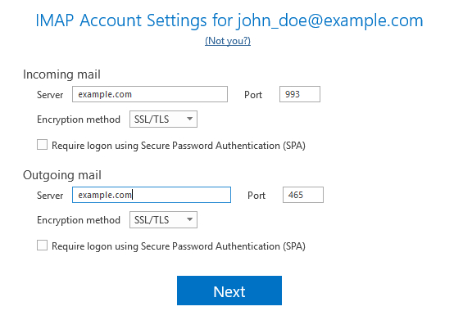Click the "(Not you?)" link
This screenshot has height=320, width=463.
click(228, 41)
